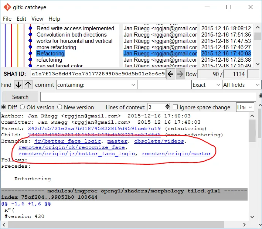Select the Old version radio button
The image size is (262, 229).
click(x=23, y=107)
